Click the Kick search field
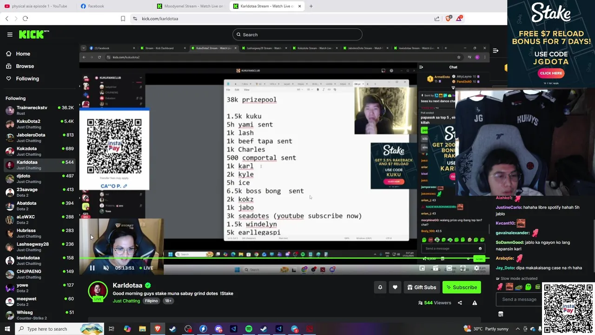The width and height of the screenshot is (595, 335). pyautogui.click(x=297, y=34)
